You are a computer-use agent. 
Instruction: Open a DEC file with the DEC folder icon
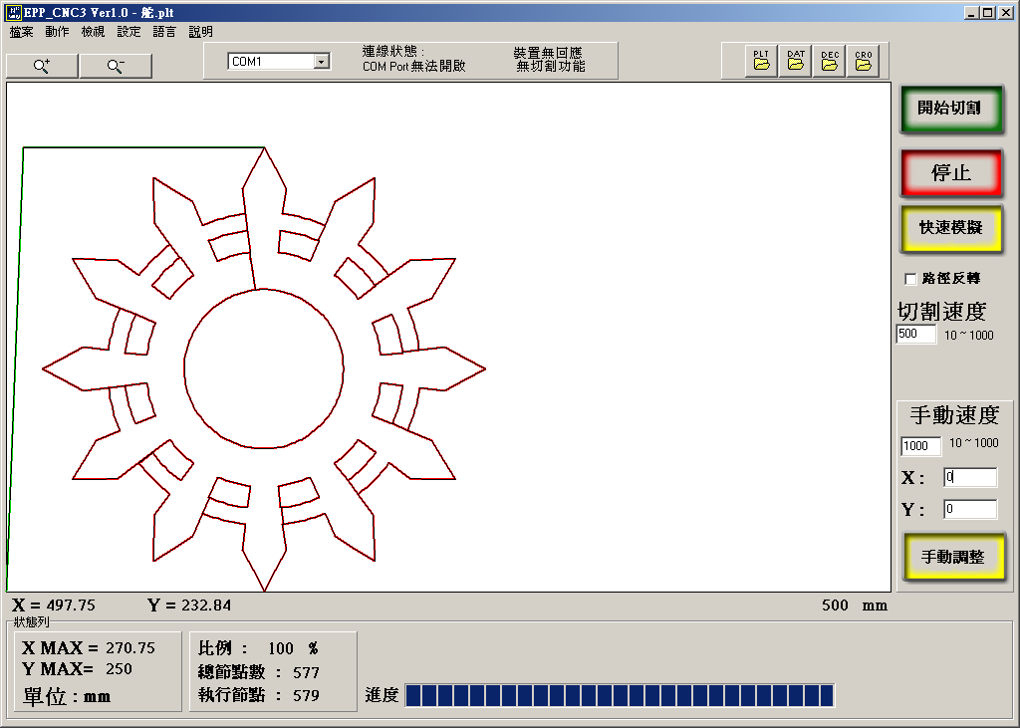[830, 61]
